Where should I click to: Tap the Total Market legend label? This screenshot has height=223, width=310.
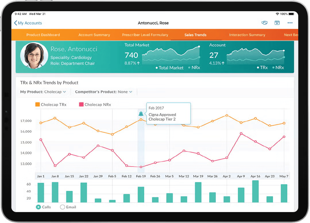point(170,68)
